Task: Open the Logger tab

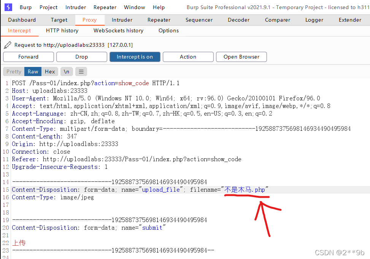Action: 314,20
